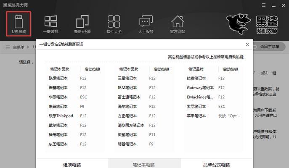289x168 pixels.
Task: Select the 联想笔记本 row
Action: pyautogui.click(x=74, y=78)
